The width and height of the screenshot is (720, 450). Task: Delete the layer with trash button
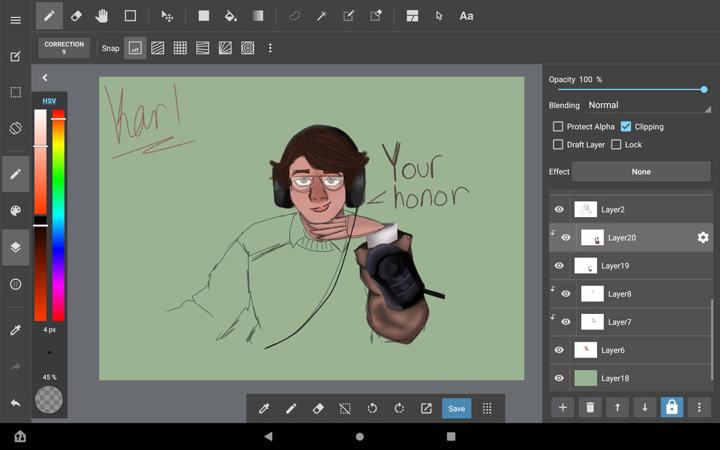(x=590, y=407)
